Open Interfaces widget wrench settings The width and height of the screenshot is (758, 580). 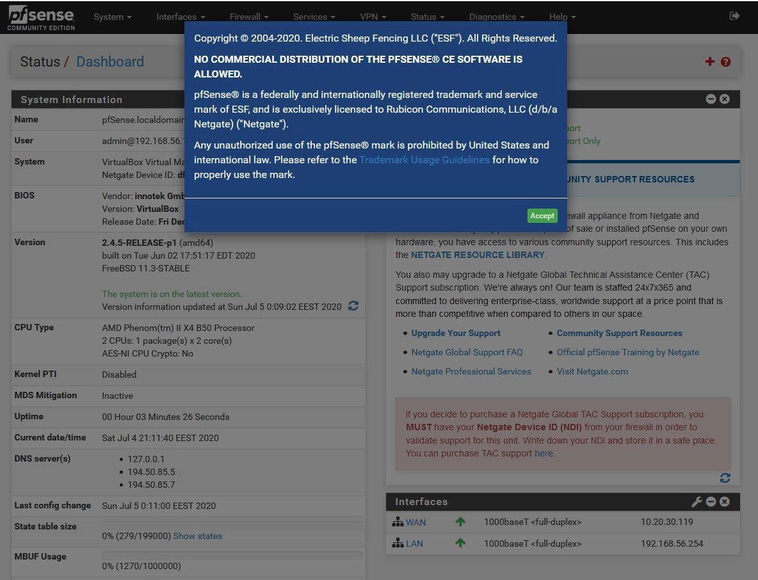coord(697,502)
